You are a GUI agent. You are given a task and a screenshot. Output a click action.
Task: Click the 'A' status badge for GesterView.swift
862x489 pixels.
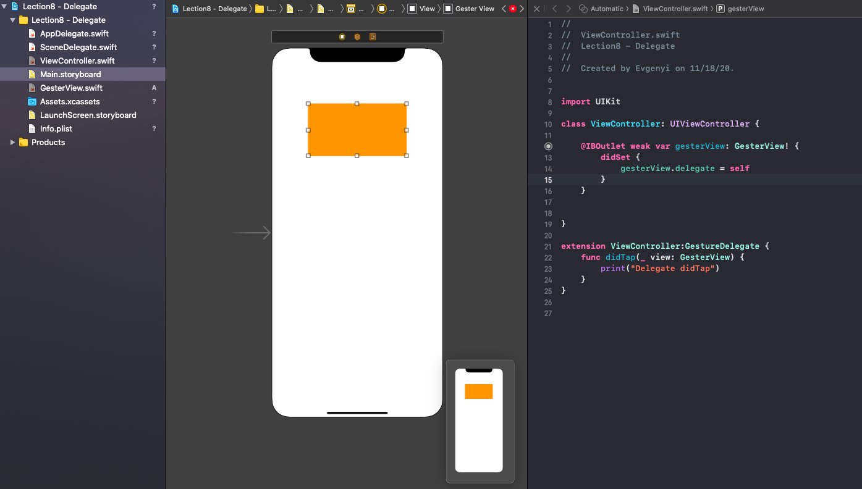154,88
